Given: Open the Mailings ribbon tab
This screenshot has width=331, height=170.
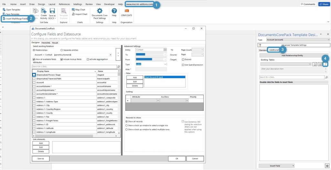Looking at the screenshot, I should pyautogui.click(x=78, y=4).
